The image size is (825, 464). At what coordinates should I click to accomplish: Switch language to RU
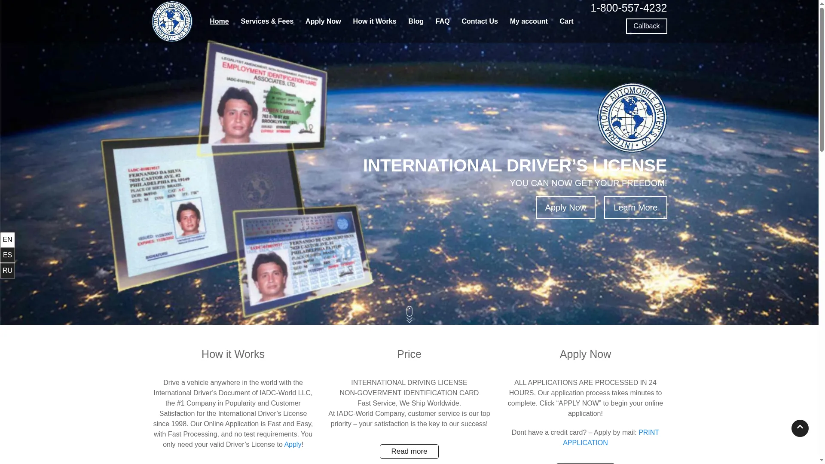point(7,271)
